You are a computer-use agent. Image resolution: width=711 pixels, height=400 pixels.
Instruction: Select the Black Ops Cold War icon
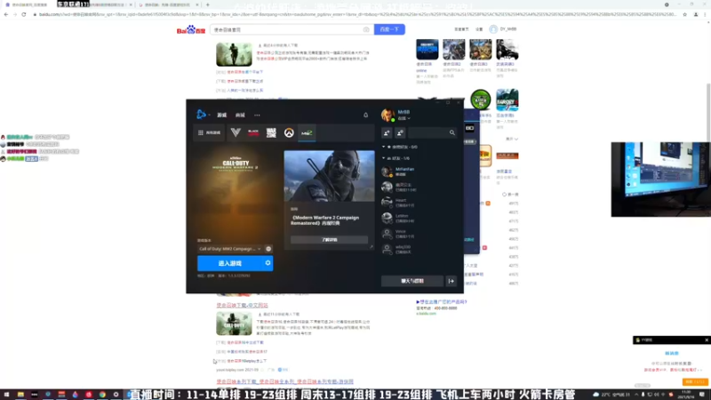coord(253,132)
